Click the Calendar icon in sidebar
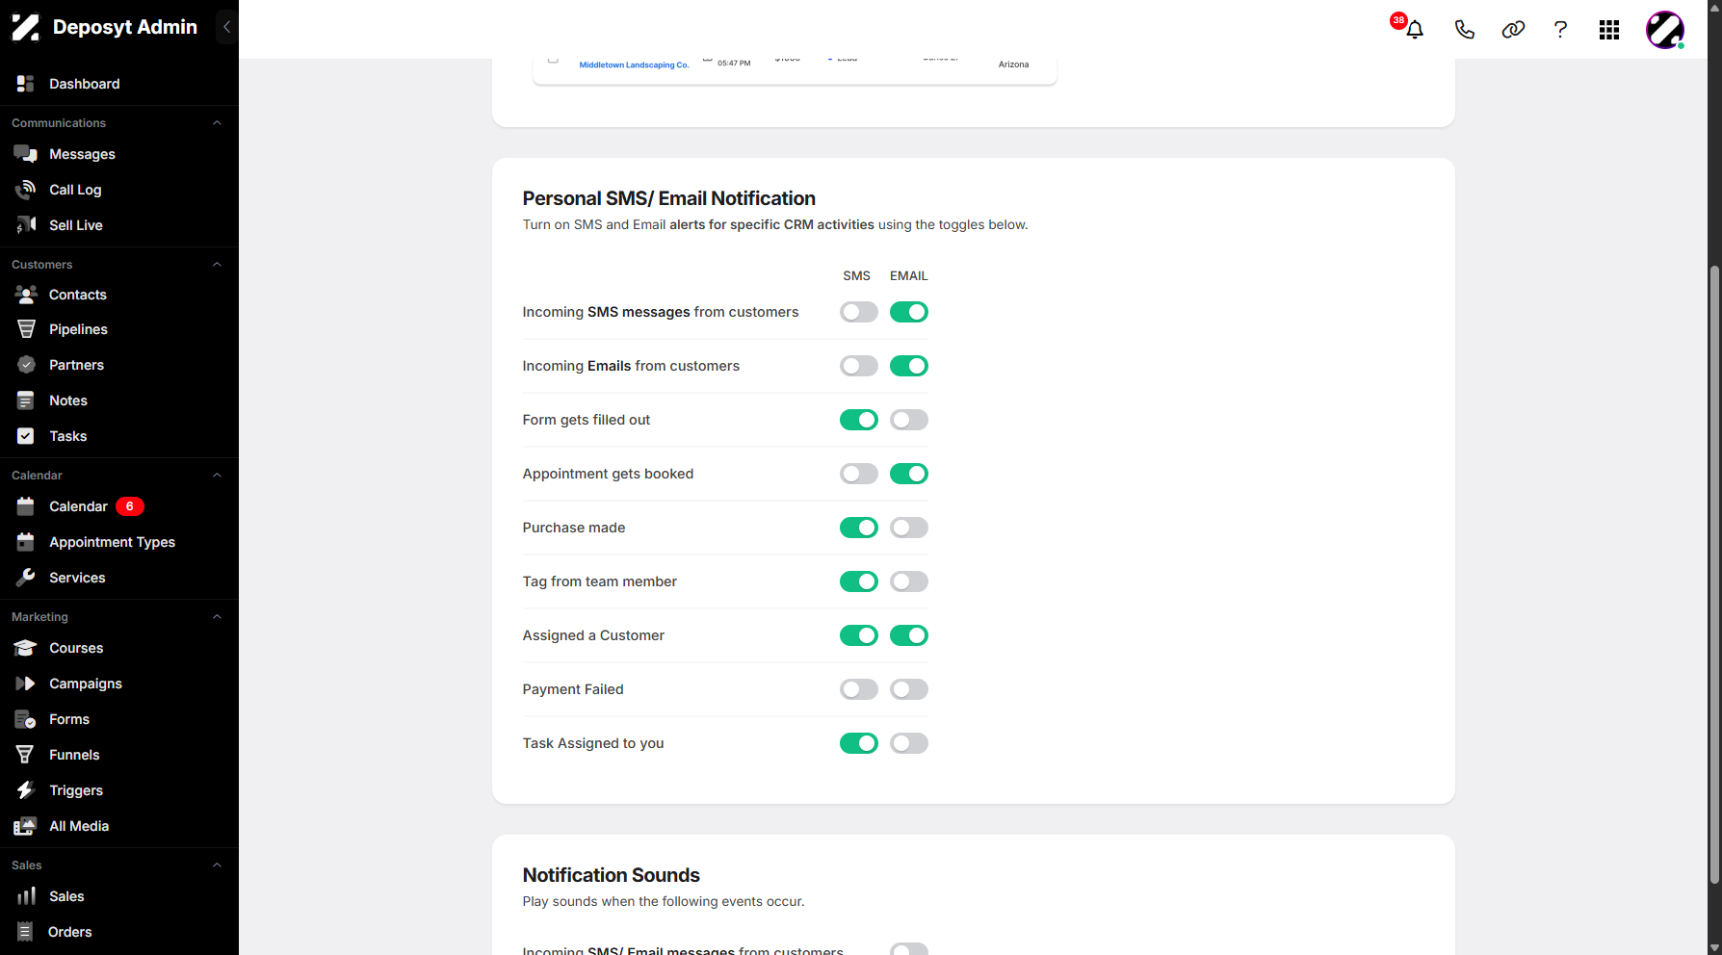The height and width of the screenshot is (955, 1722). click(x=26, y=506)
